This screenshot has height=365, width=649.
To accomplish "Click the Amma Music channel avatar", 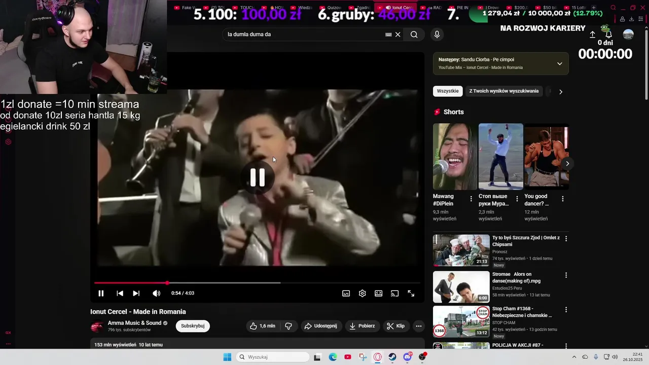I will (x=97, y=326).
